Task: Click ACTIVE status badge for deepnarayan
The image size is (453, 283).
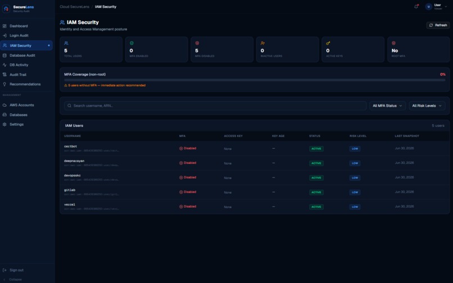Action: [x=316, y=163]
